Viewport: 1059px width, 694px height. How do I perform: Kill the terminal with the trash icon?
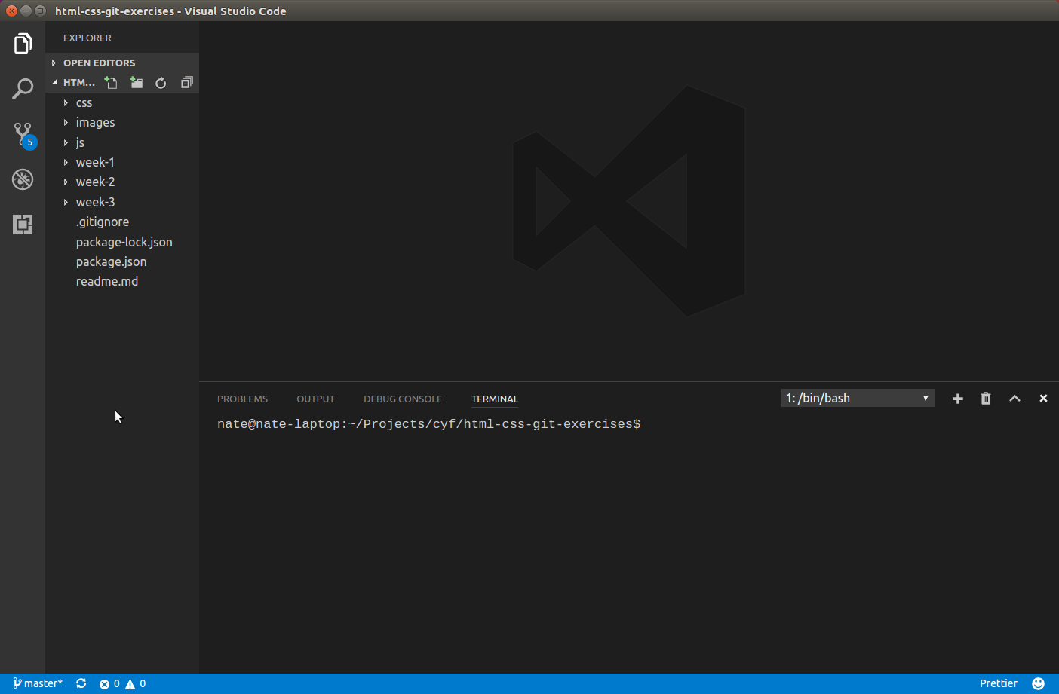(985, 398)
